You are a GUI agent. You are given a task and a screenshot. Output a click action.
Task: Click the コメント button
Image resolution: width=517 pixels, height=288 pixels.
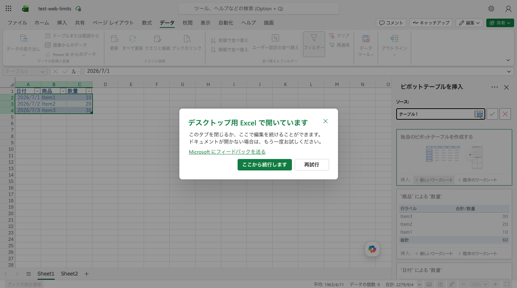391,23
